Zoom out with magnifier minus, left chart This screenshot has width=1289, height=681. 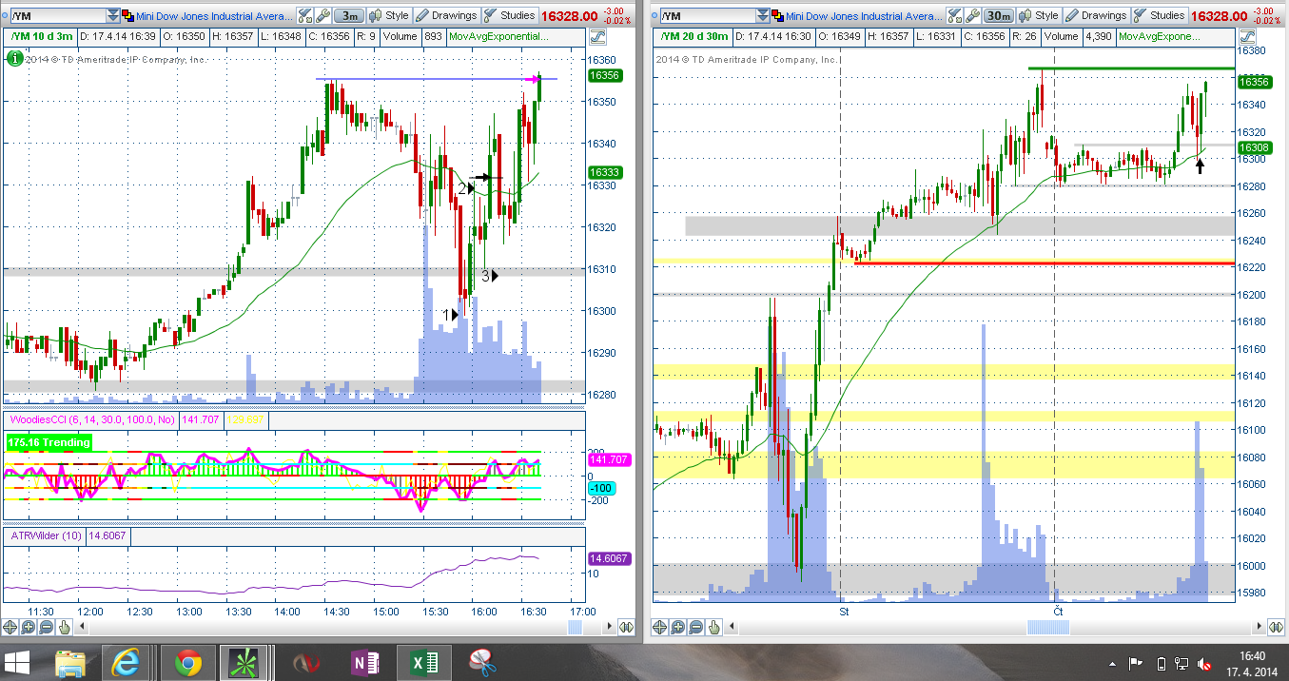pos(47,627)
